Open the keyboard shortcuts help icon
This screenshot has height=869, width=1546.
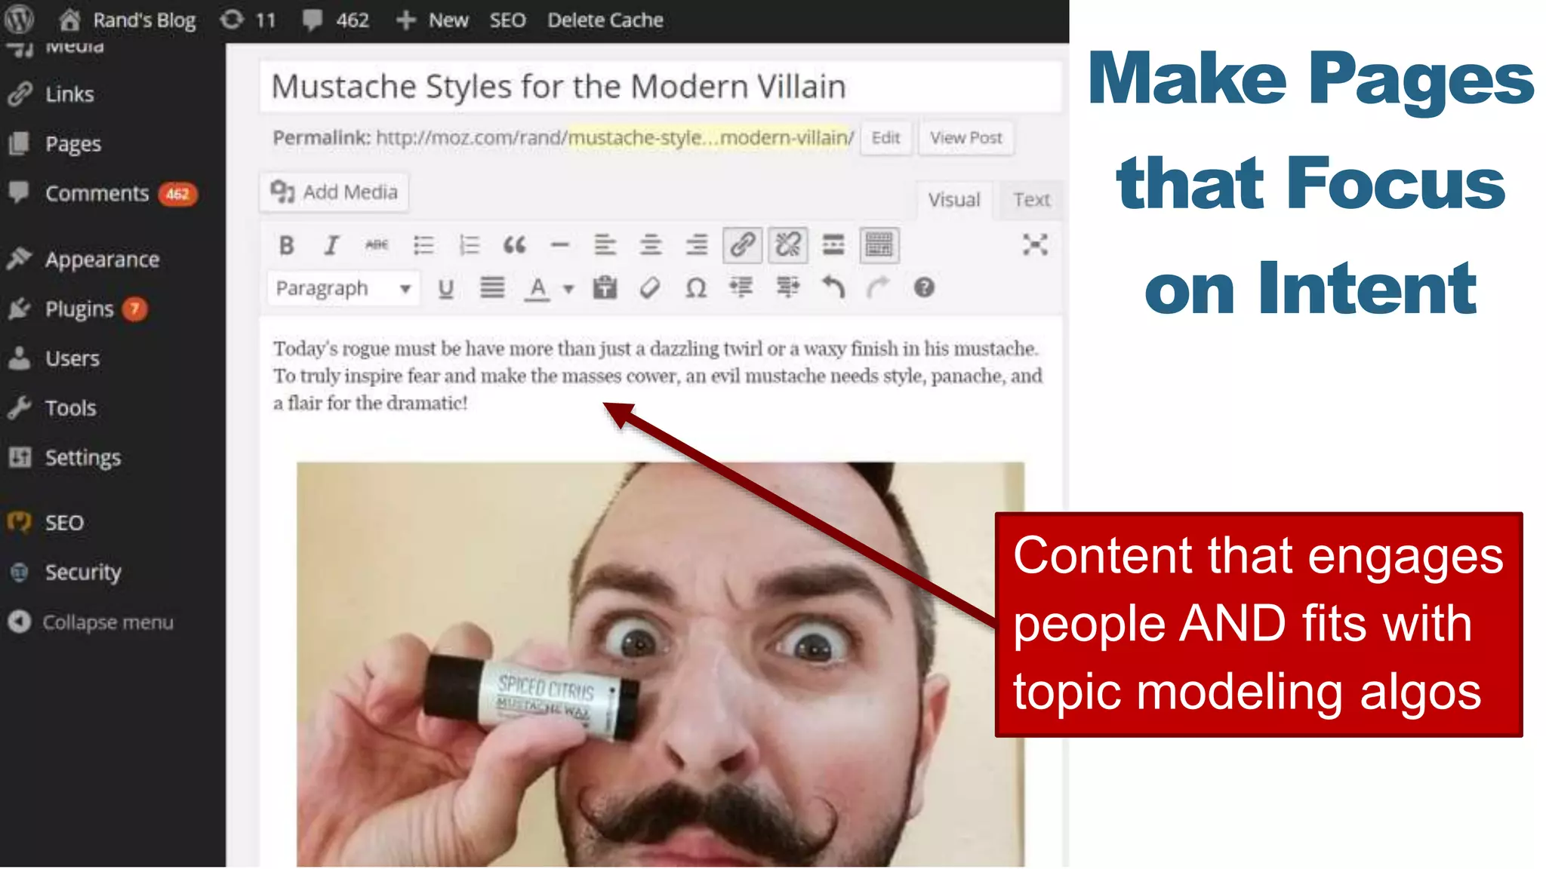(924, 288)
